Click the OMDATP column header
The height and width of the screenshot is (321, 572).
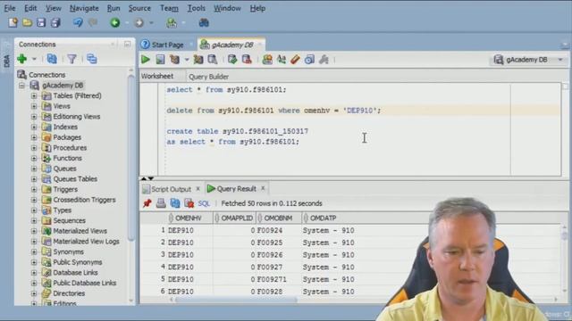pos(323,218)
